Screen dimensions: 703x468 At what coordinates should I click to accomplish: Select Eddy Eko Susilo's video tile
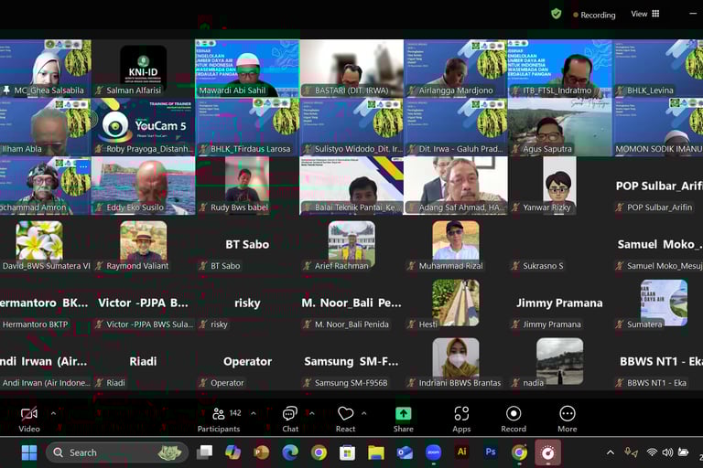click(143, 186)
